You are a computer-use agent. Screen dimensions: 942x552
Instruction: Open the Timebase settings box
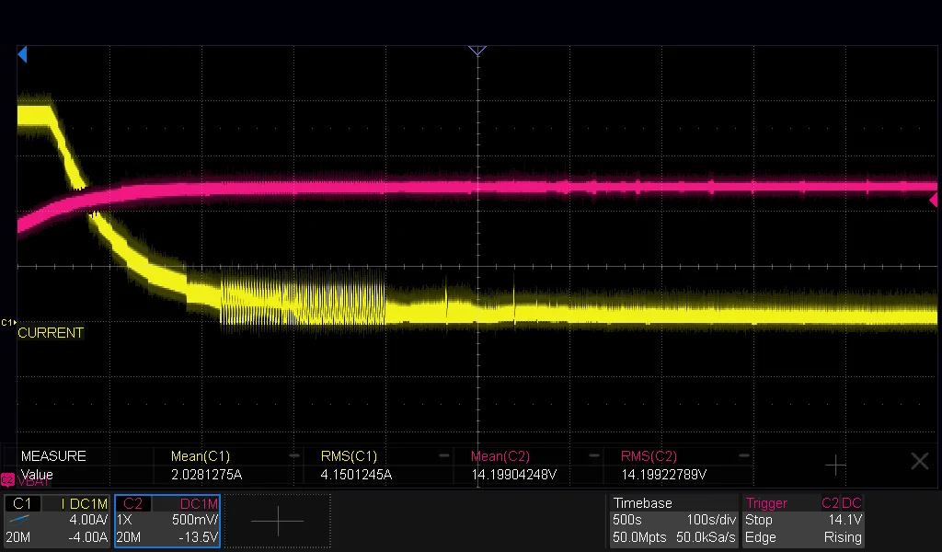672,521
